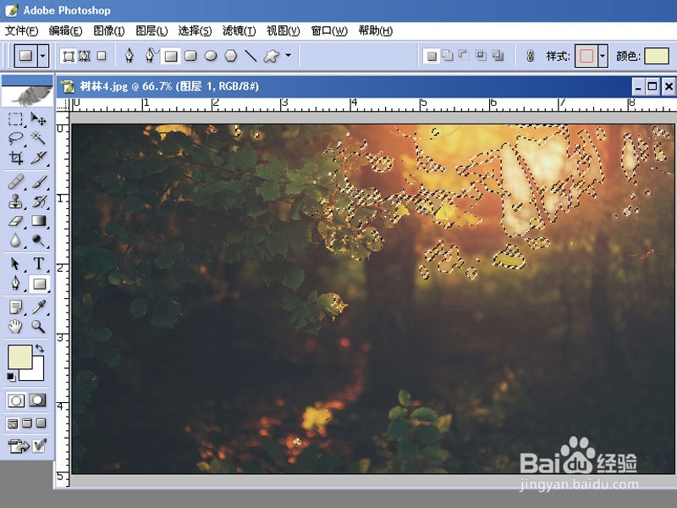This screenshot has width=677, height=508.
Task: Select the Crop tool
Action: tap(15, 158)
